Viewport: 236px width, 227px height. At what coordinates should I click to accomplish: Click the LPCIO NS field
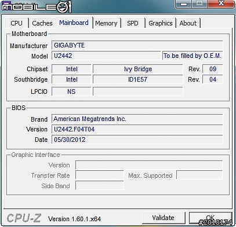71,91
